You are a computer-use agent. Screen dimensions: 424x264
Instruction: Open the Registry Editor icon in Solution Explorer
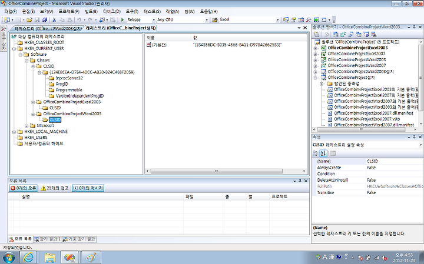343,34
